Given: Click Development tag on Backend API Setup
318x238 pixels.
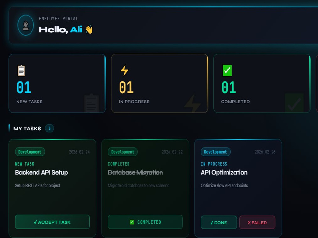Looking at the screenshot, I should click(30, 152).
